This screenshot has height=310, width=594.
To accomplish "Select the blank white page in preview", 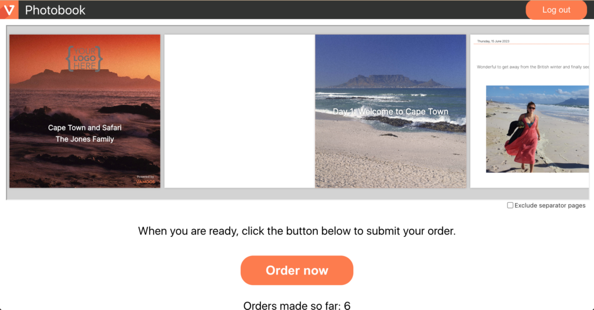I will 240,111.
